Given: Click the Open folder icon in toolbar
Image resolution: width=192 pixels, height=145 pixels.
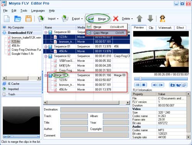Looking at the screenshot, I should pyautogui.click(x=18, y=19).
